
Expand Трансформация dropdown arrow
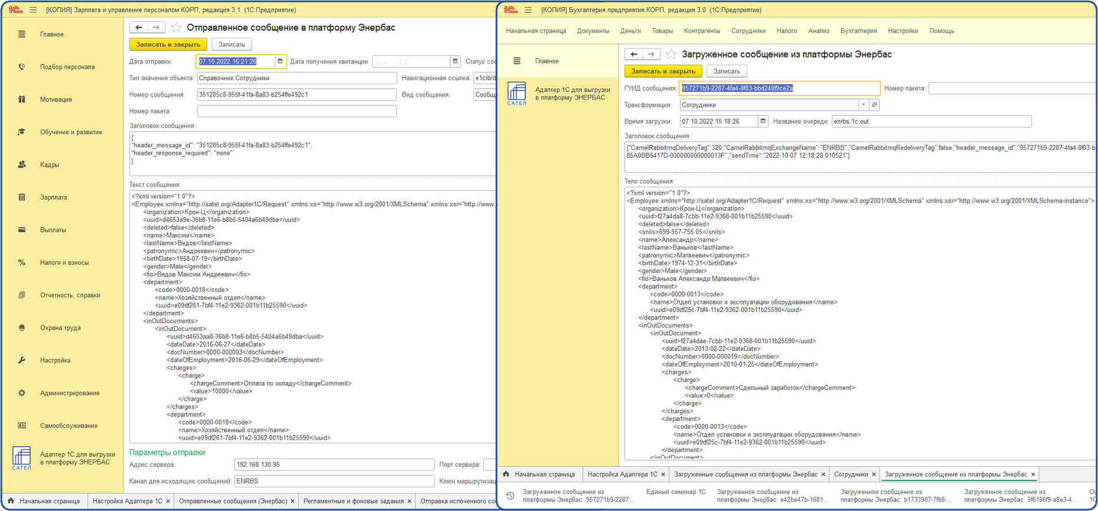tap(864, 105)
